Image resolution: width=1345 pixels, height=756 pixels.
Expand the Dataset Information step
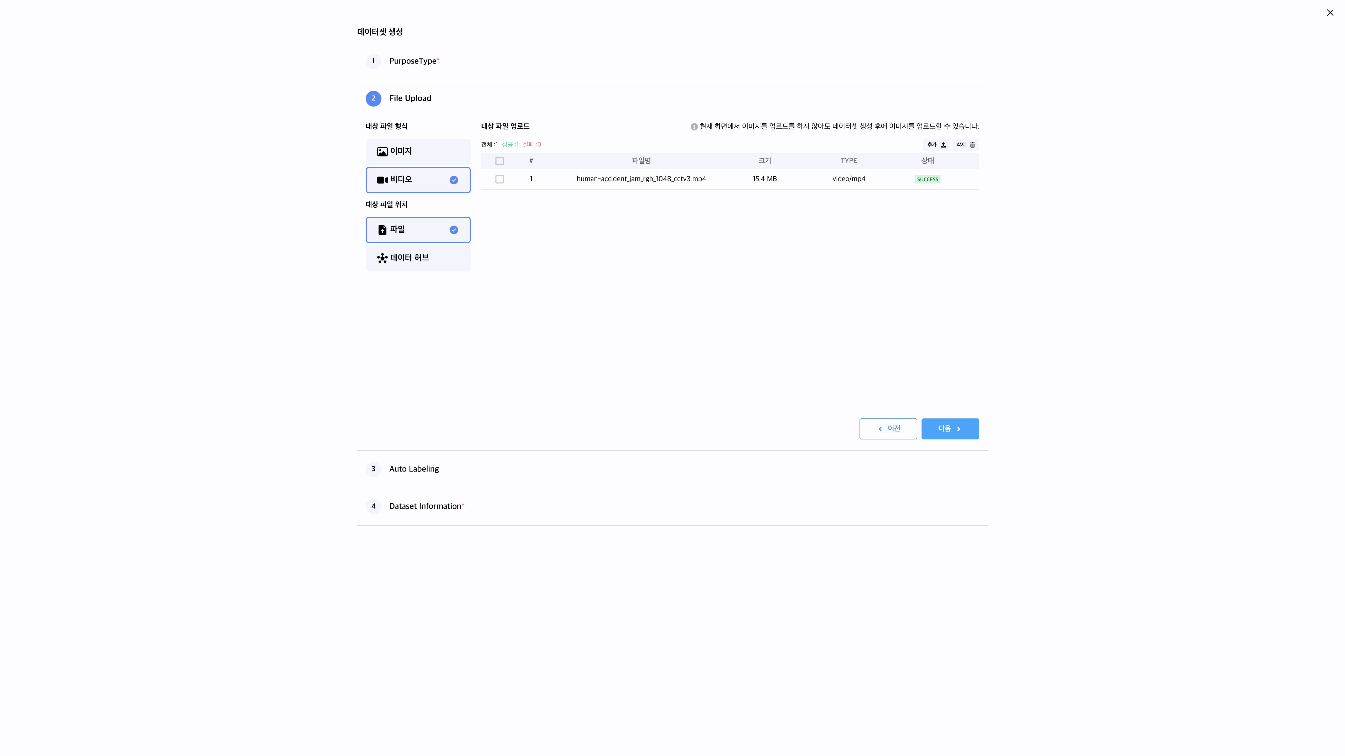tap(425, 506)
